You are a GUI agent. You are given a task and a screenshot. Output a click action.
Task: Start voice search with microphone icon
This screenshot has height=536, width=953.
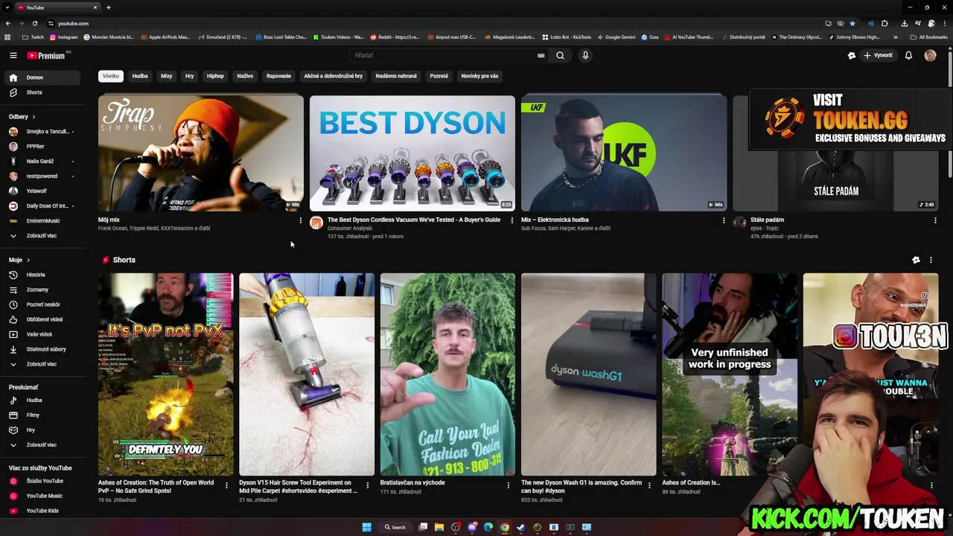[585, 55]
